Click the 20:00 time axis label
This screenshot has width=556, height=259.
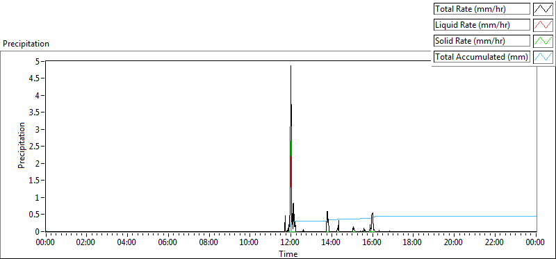(454, 243)
